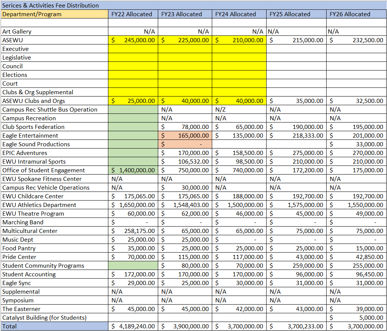Click the 'FY22 Allocated' column header

(x=133, y=14)
